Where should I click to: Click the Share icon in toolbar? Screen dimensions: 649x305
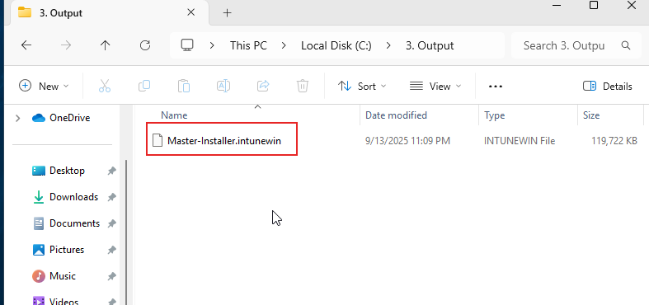pos(263,86)
